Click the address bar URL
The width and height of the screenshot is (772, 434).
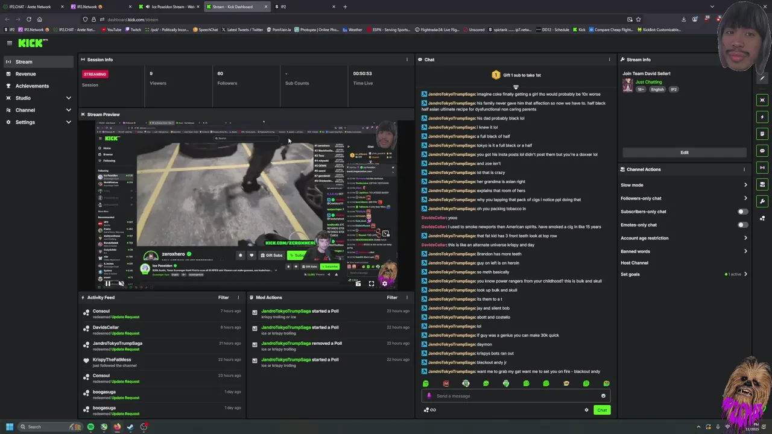(x=134, y=19)
